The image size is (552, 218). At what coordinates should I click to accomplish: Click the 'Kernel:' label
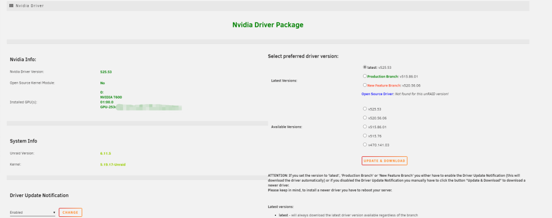(15, 164)
